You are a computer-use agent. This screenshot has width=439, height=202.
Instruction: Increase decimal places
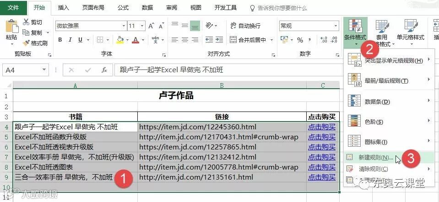(324, 40)
